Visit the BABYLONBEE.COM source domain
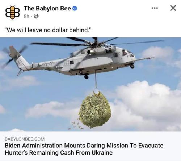181x161 pixels. [25, 139]
